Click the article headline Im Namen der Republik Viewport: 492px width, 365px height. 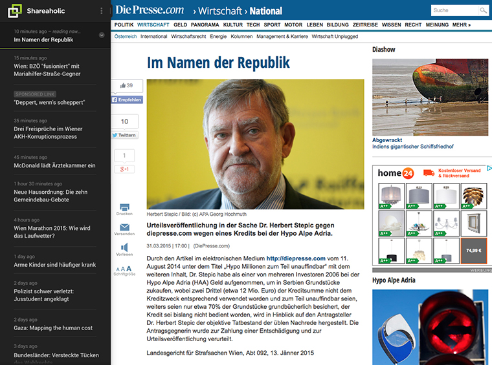218,63
